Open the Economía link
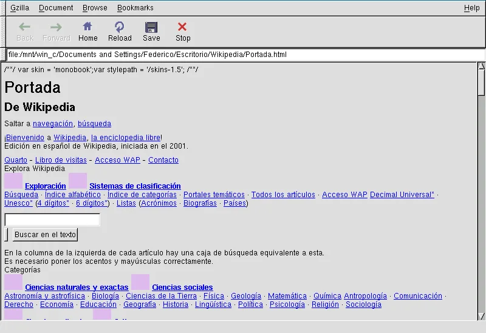The height and width of the screenshot is (333, 486). point(56,304)
